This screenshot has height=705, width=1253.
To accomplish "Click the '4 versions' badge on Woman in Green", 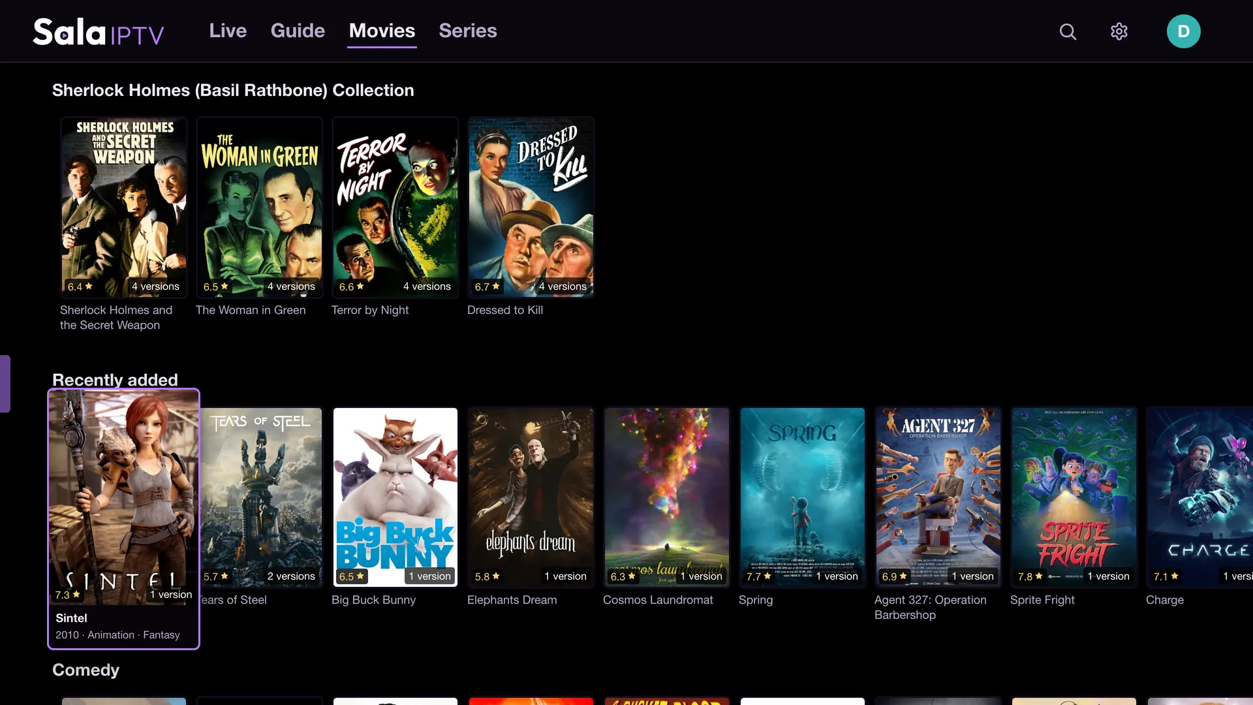I will (x=291, y=287).
